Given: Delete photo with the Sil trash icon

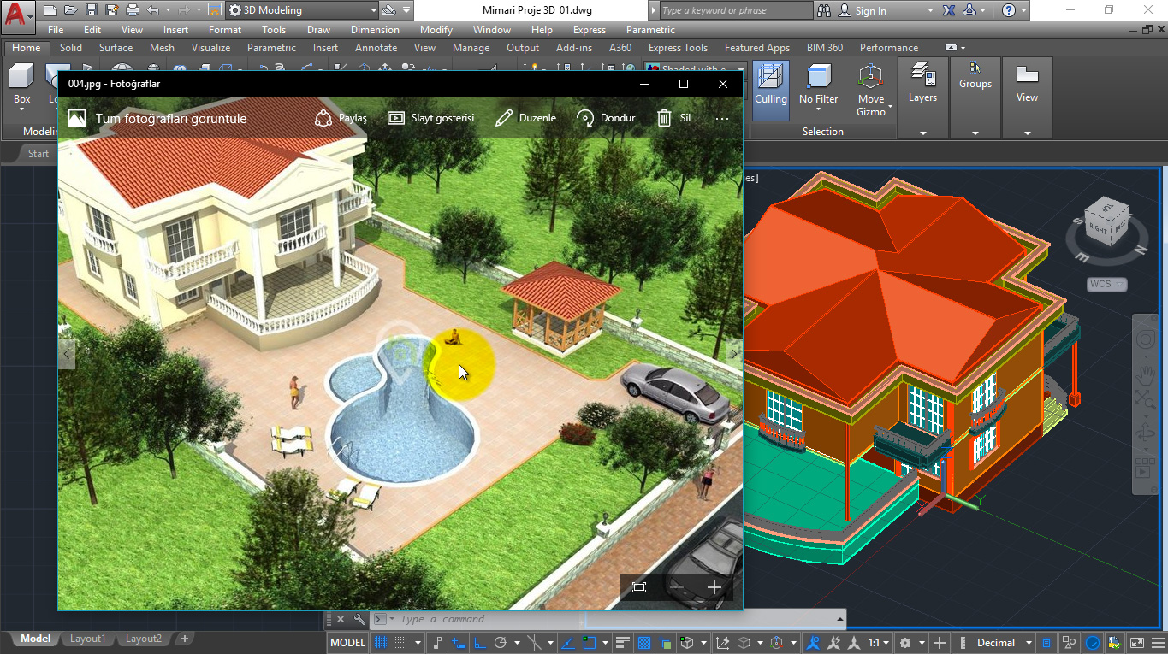Looking at the screenshot, I should point(664,118).
